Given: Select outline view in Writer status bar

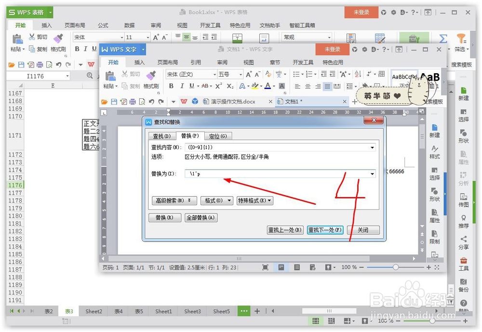Looking at the screenshot, I should click(x=296, y=267).
